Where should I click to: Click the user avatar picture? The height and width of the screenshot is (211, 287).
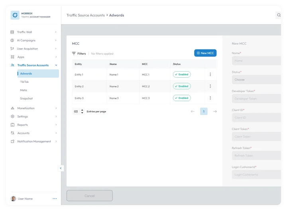pyautogui.click(x=14, y=199)
